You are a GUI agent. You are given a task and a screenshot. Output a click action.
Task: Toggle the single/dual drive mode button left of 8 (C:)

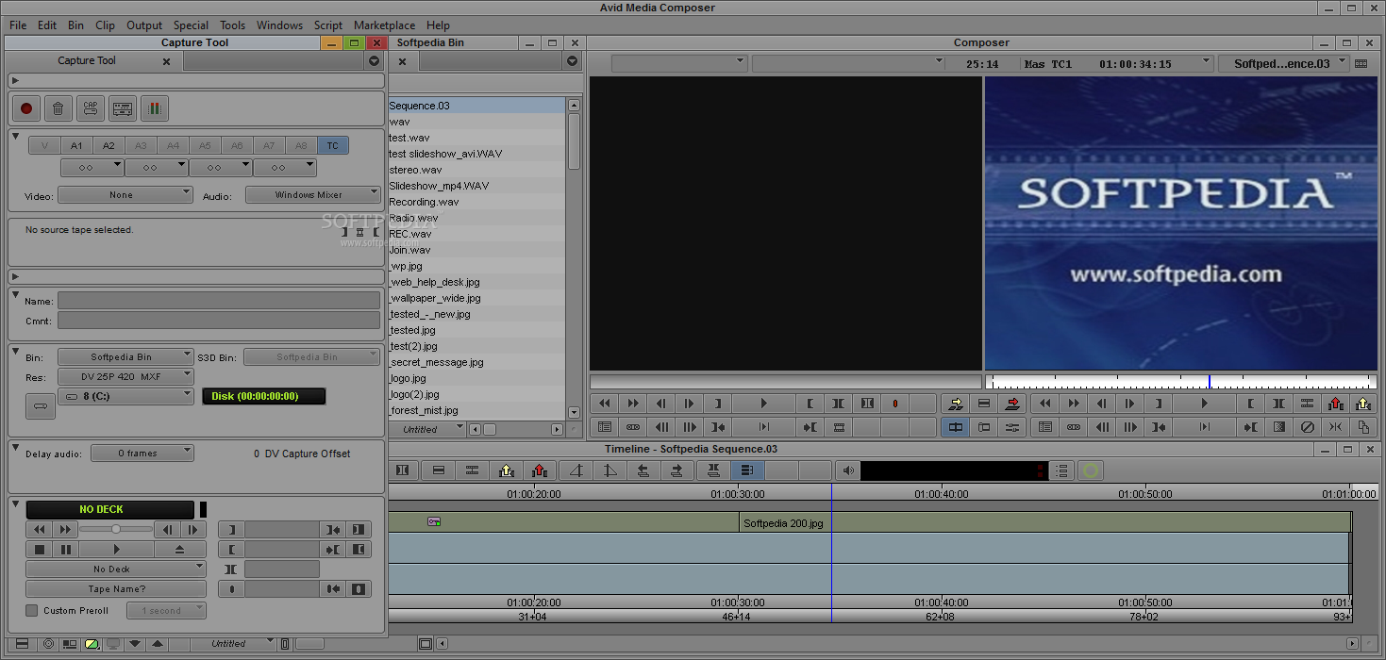(41, 406)
